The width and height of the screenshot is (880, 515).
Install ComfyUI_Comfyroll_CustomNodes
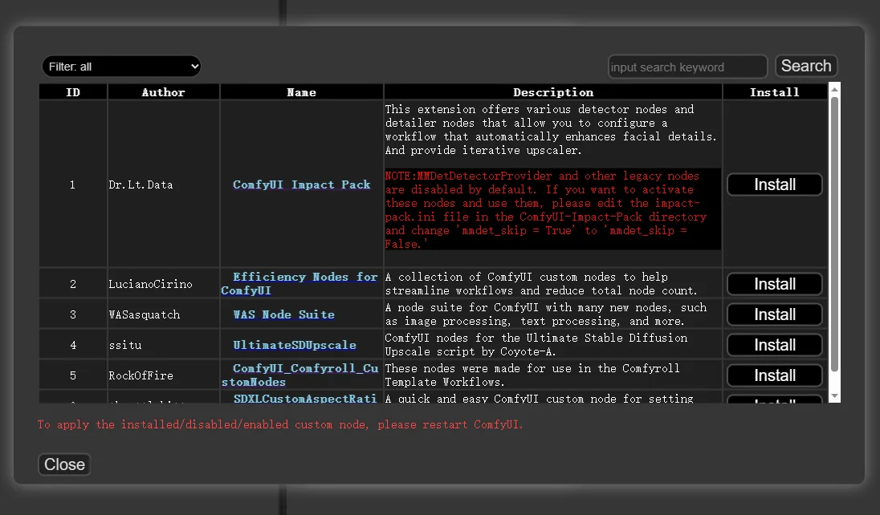775,375
